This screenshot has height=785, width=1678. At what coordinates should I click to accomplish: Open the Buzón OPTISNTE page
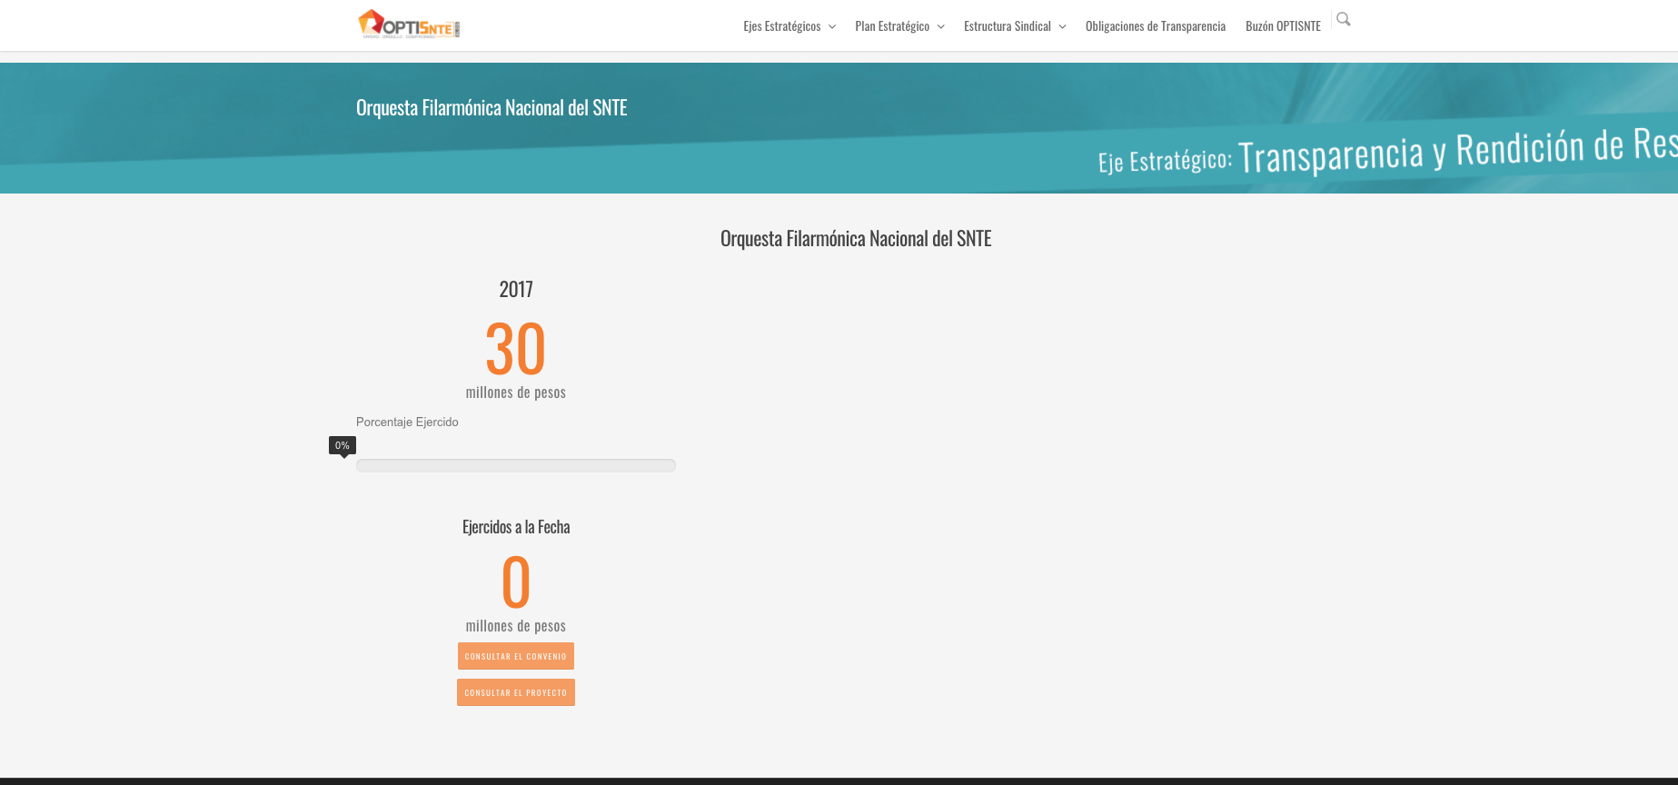click(x=1283, y=26)
